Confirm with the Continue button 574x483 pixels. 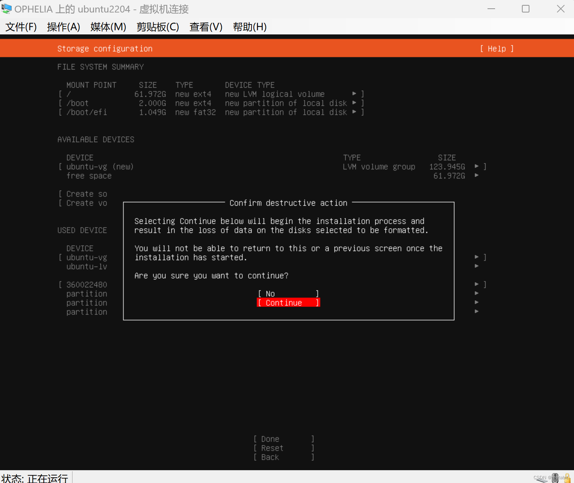pos(289,303)
